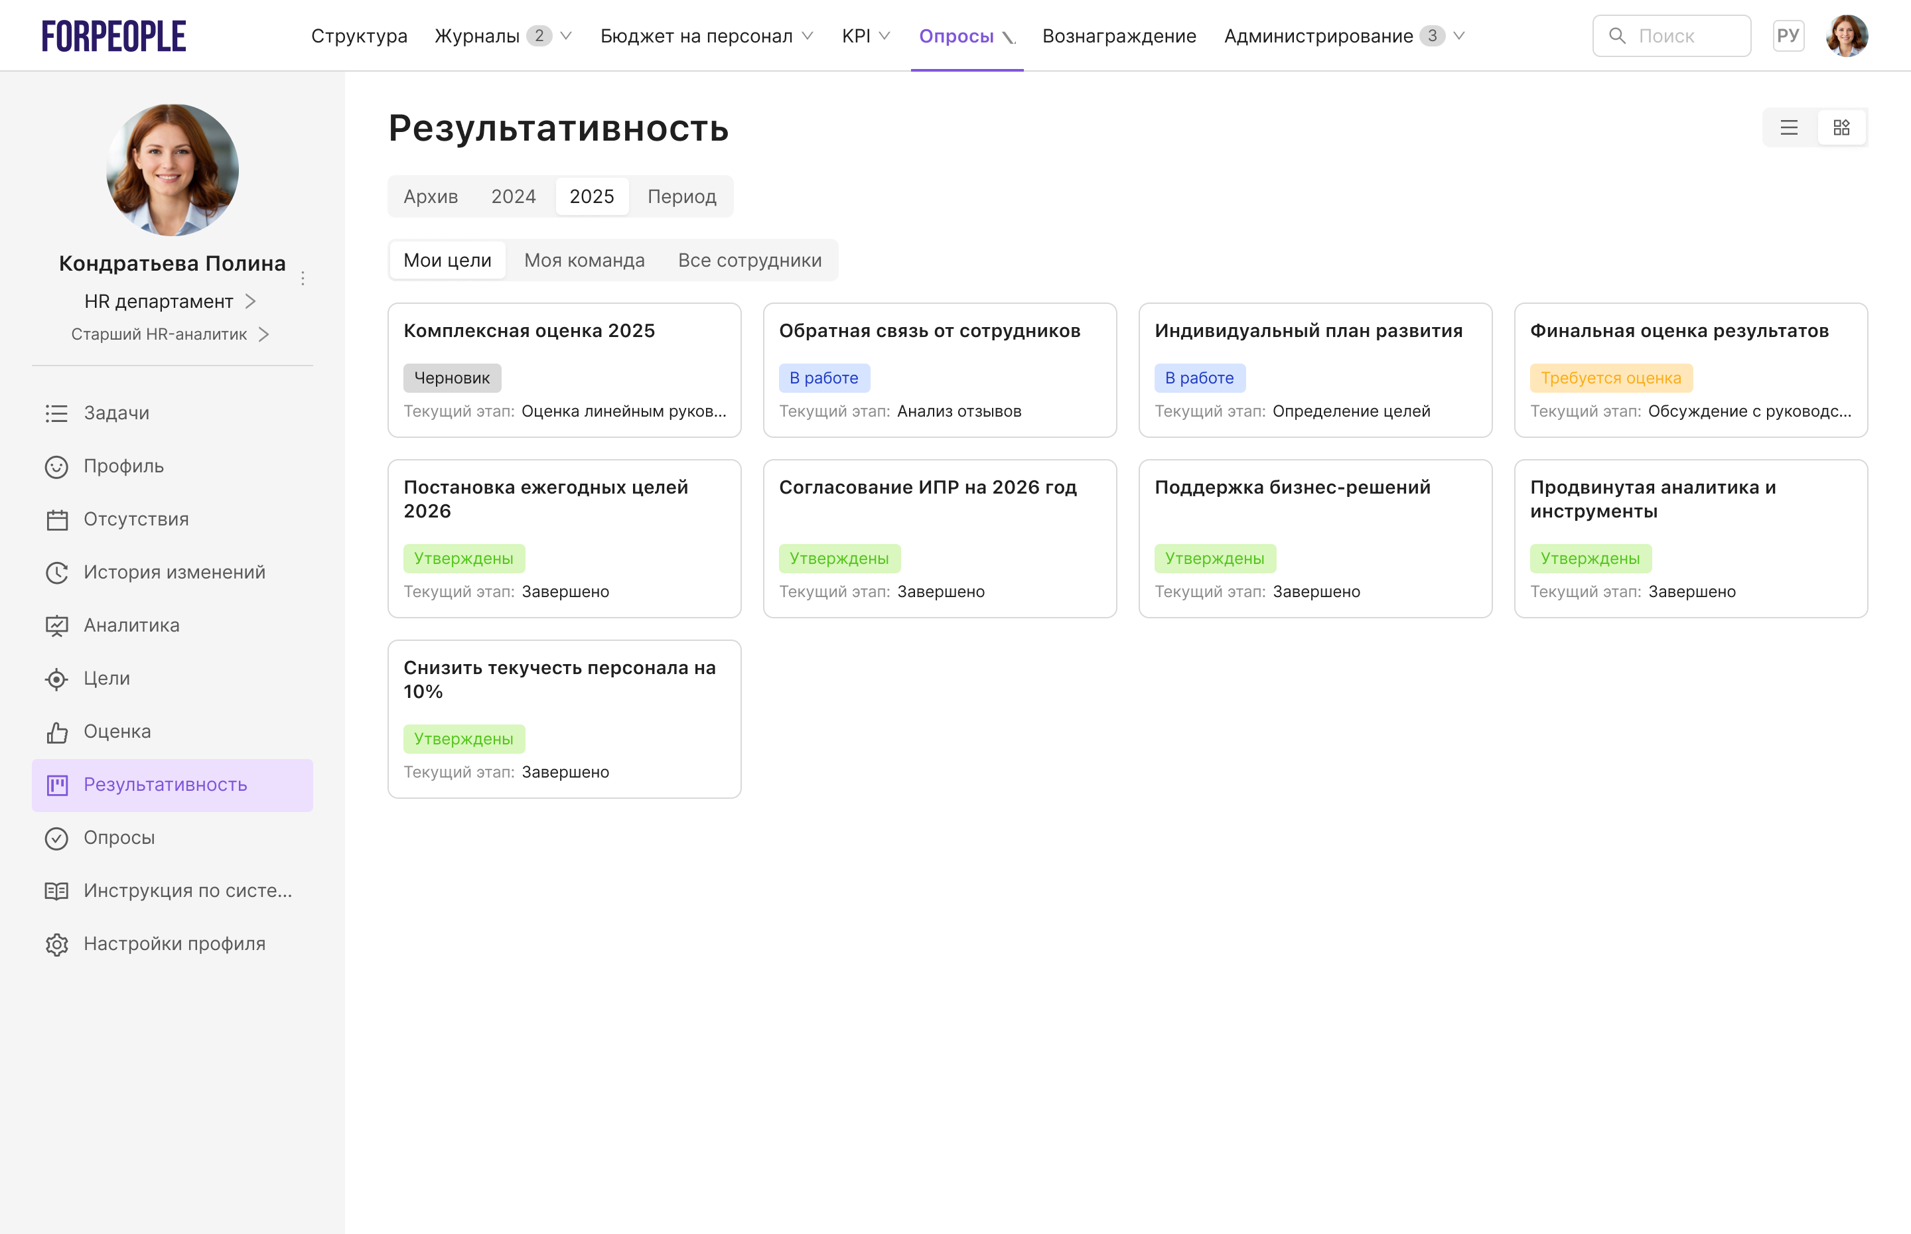Switch to the 2024 tab
1911x1234 pixels.
[x=514, y=196]
